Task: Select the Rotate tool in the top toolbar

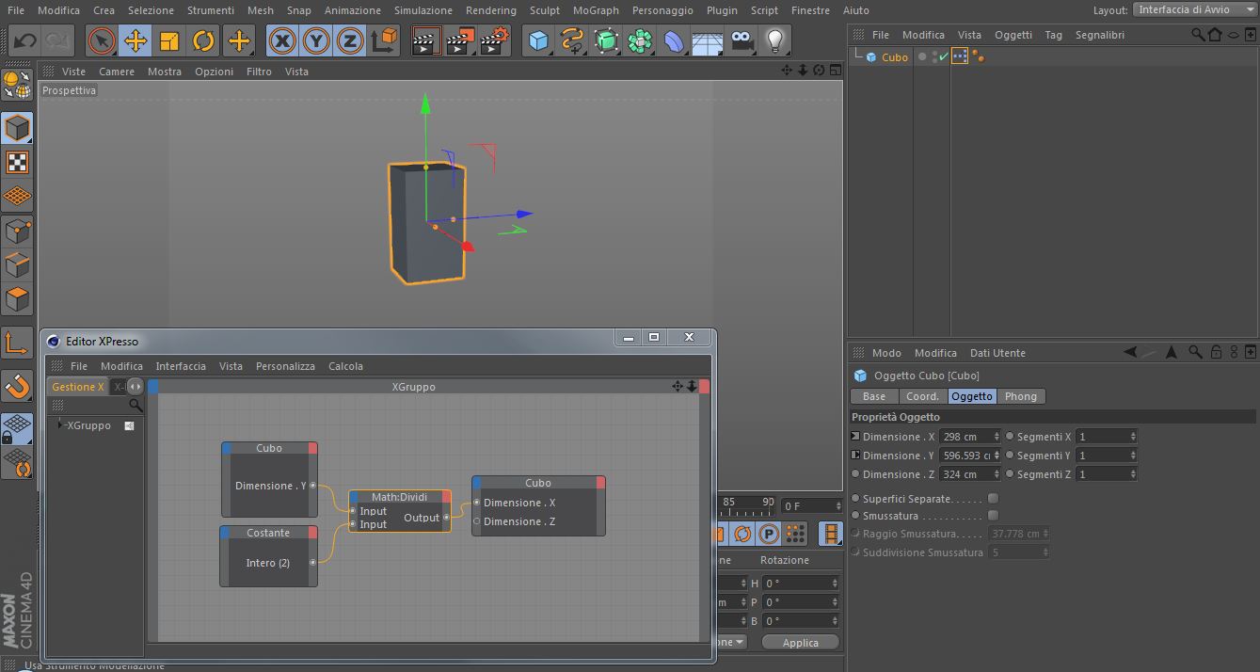Action: click(203, 41)
